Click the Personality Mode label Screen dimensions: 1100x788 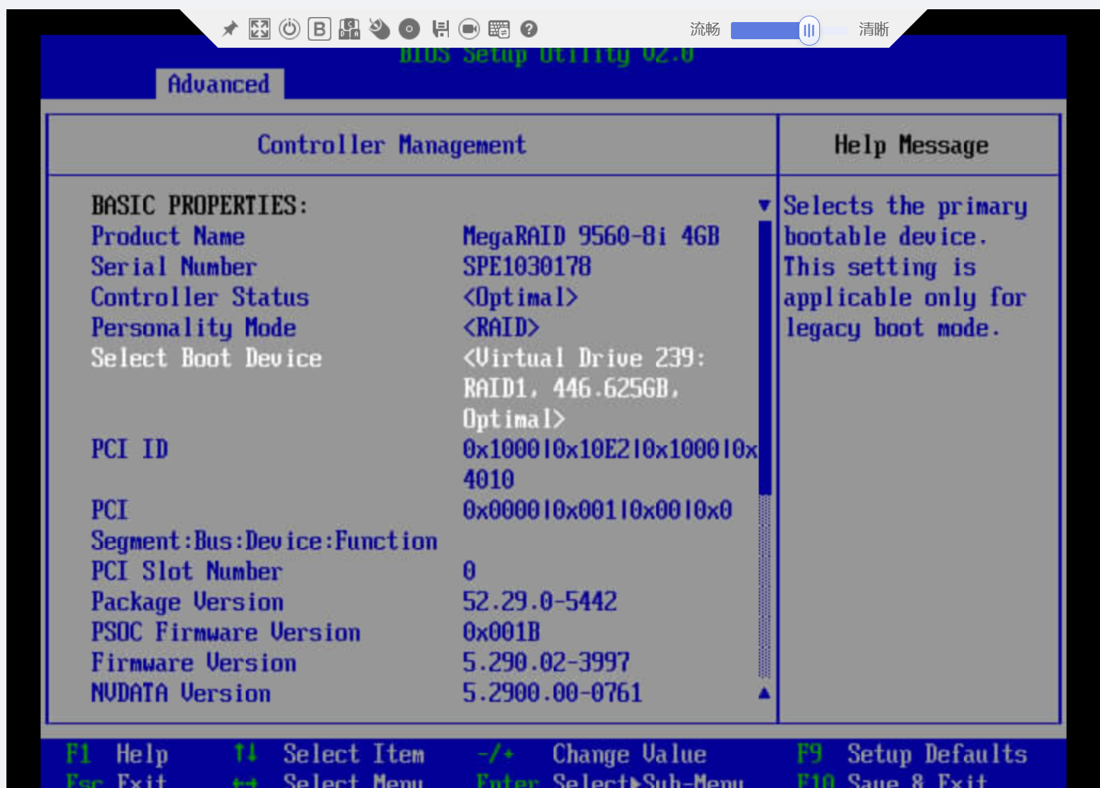click(x=194, y=328)
